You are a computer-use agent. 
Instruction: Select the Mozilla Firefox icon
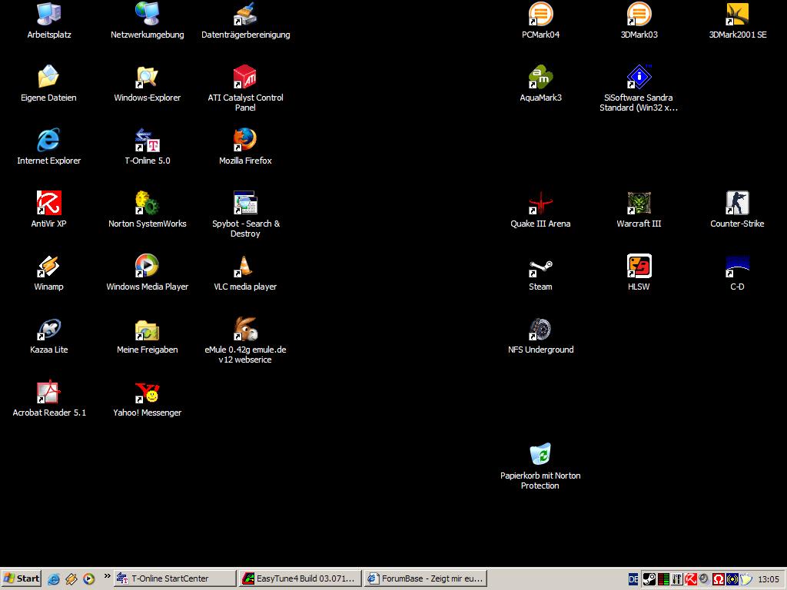click(x=245, y=147)
